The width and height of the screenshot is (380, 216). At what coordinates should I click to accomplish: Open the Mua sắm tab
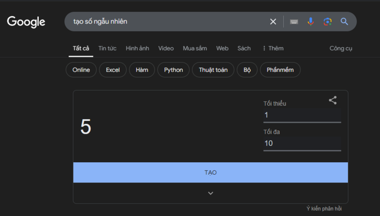point(195,48)
